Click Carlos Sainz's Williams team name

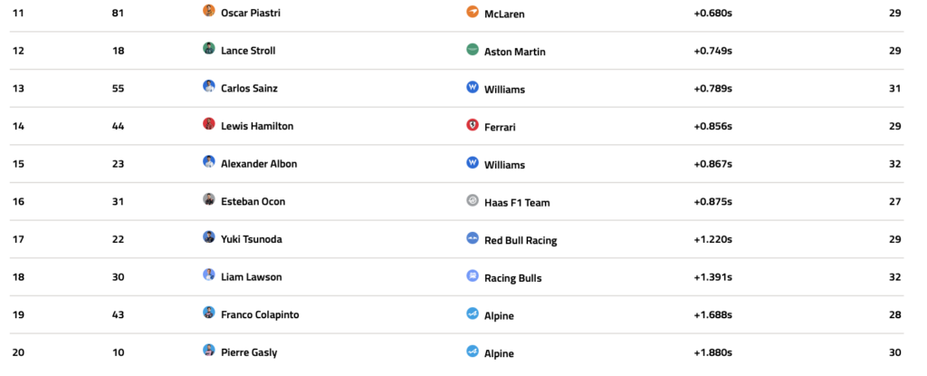505,89
